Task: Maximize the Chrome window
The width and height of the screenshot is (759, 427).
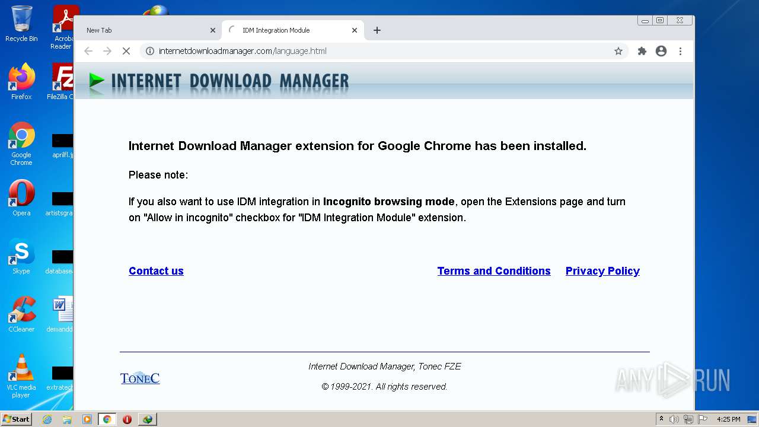Action: tap(660, 21)
